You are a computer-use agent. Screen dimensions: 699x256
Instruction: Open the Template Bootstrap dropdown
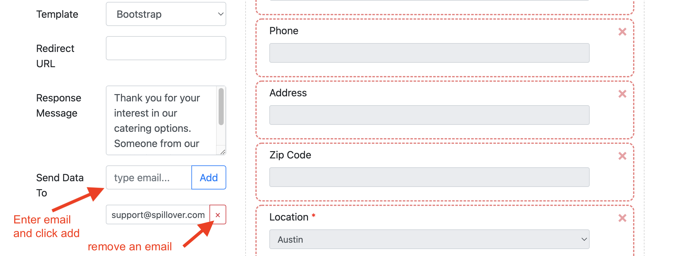166,14
